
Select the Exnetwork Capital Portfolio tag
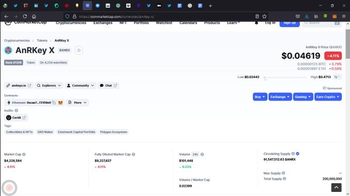tap(77, 132)
